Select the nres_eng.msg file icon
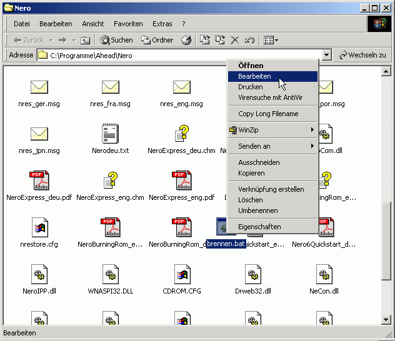Screen dimensions: 395x341 [182, 87]
